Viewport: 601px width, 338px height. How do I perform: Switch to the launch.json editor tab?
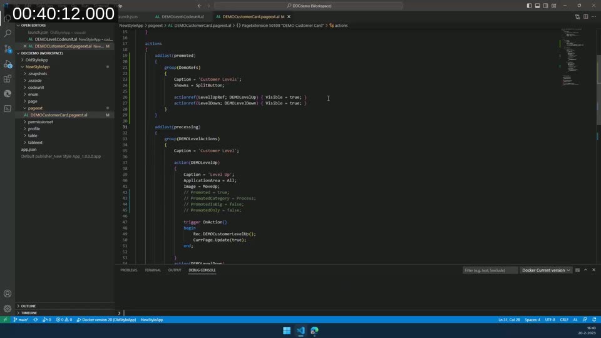pyautogui.click(x=128, y=16)
